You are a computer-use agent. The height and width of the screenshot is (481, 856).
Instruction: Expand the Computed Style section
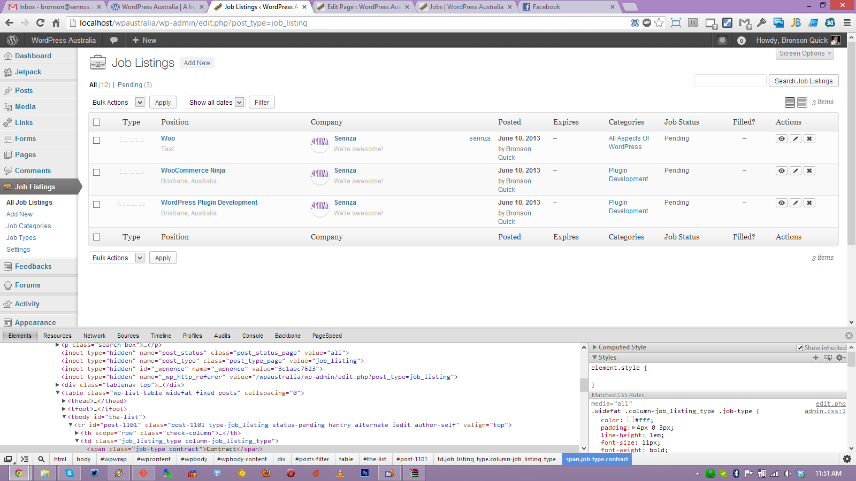594,347
